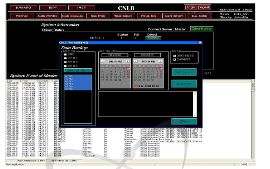Viewport: 270px width, 169px height.
Task: Select the last highlighted RE entry in device list
Action: (x=78, y=89)
